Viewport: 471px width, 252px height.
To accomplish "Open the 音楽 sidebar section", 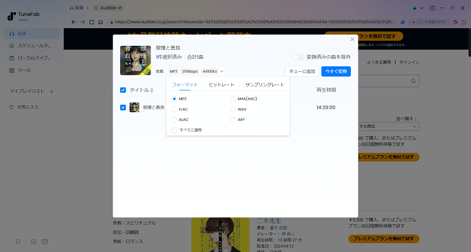I will tap(32, 33).
